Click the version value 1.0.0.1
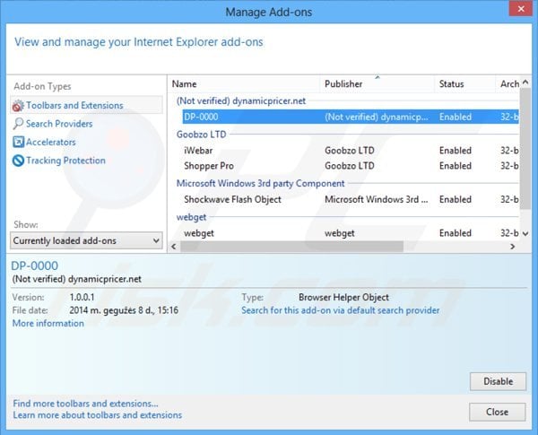 [x=82, y=297]
